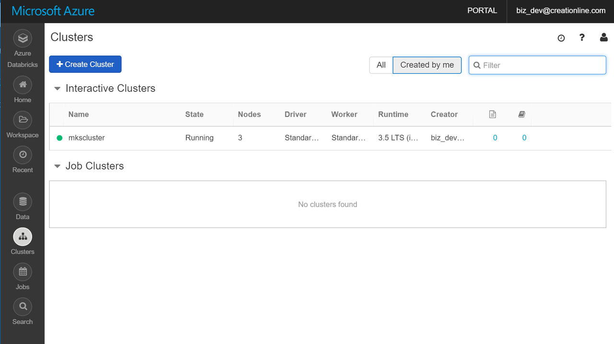Image resolution: width=614 pixels, height=344 pixels.
Task: Open the Workspace folder icon
Action: click(x=23, y=120)
